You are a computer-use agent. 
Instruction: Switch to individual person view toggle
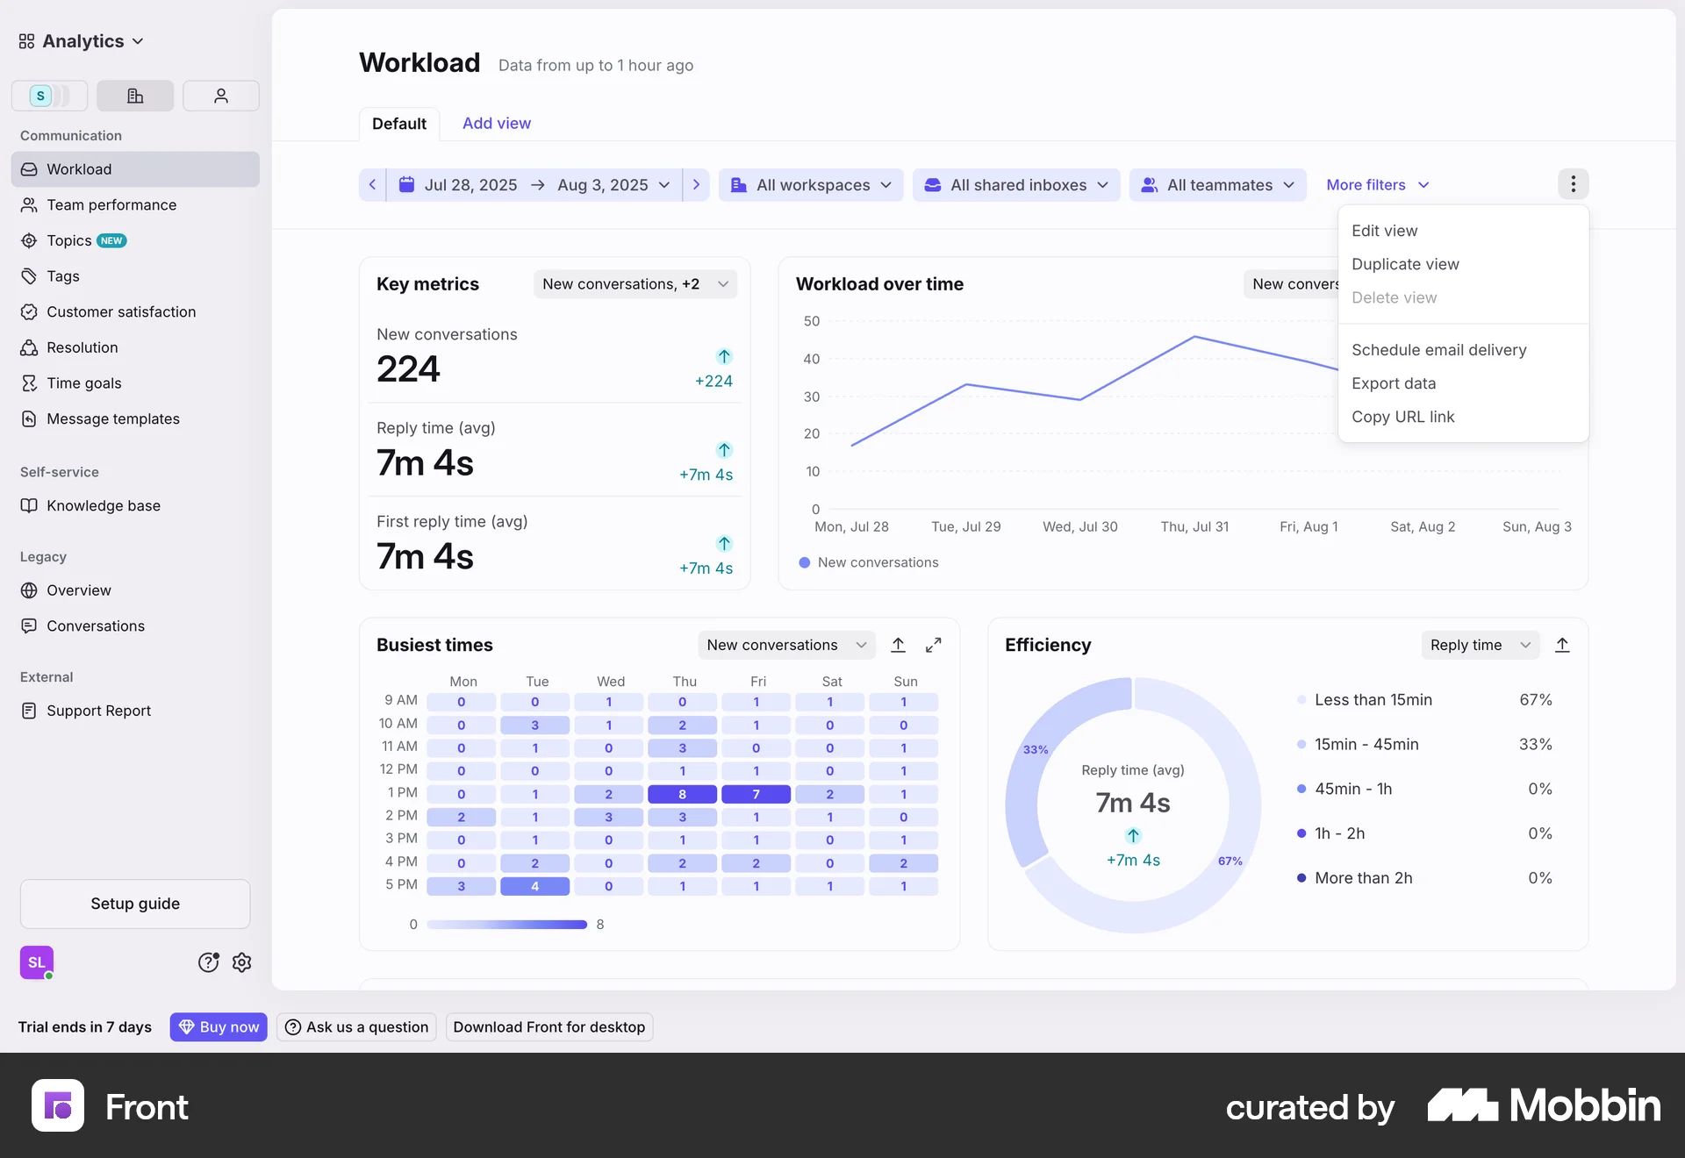point(221,96)
